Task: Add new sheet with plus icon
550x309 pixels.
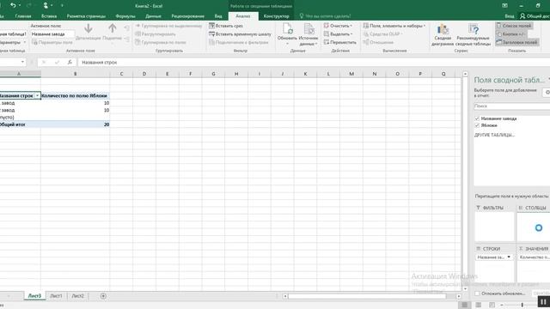Action: pos(103,296)
